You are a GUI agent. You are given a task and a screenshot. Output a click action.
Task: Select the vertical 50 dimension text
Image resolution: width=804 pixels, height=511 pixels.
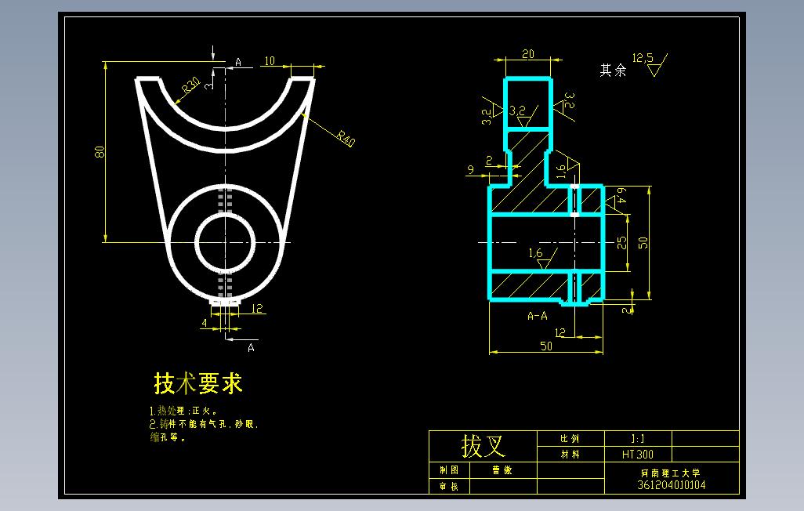coord(643,243)
